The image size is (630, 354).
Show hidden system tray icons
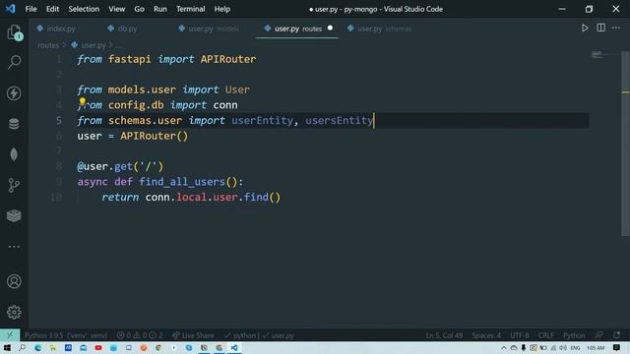tap(503, 347)
